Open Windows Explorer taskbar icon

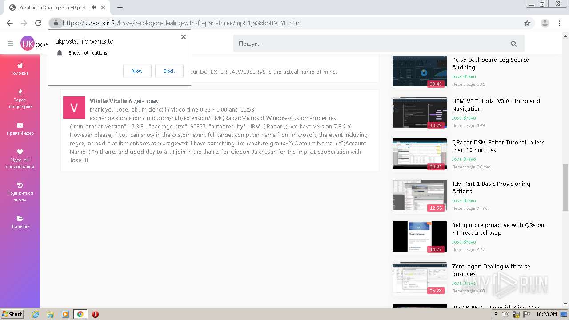[50, 314]
